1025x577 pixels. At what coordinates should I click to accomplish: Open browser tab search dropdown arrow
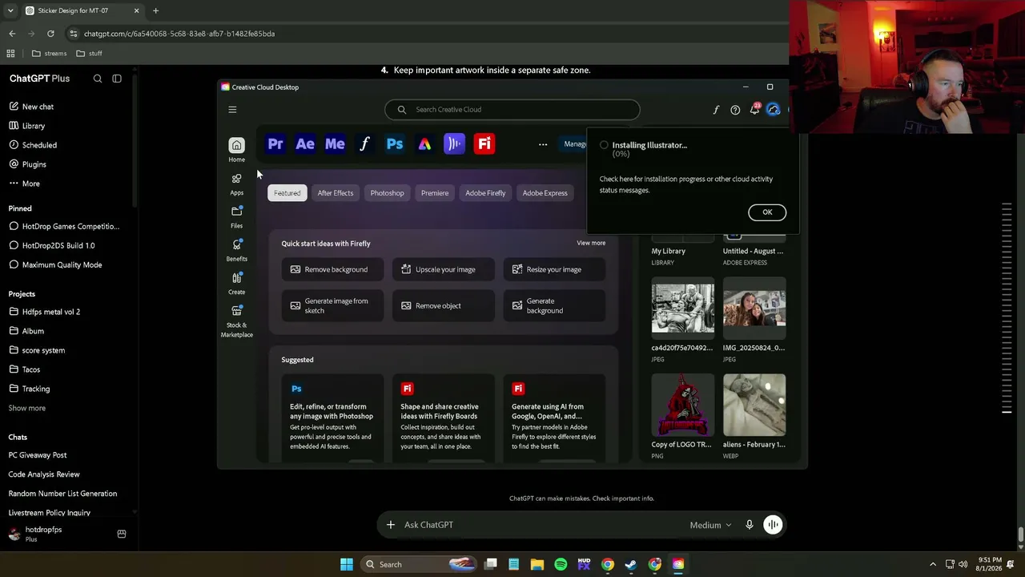tap(10, 10)
